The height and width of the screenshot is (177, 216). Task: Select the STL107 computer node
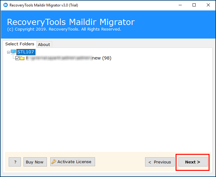point(26,52)
